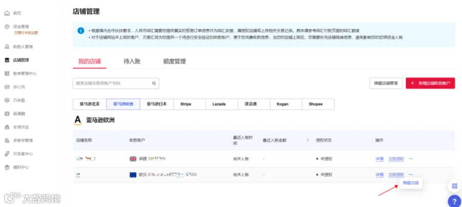The image size is (462, 207).
Task: Open the floating grid shortcut icon
Action: pyautogui.click(x=454, y=186)
